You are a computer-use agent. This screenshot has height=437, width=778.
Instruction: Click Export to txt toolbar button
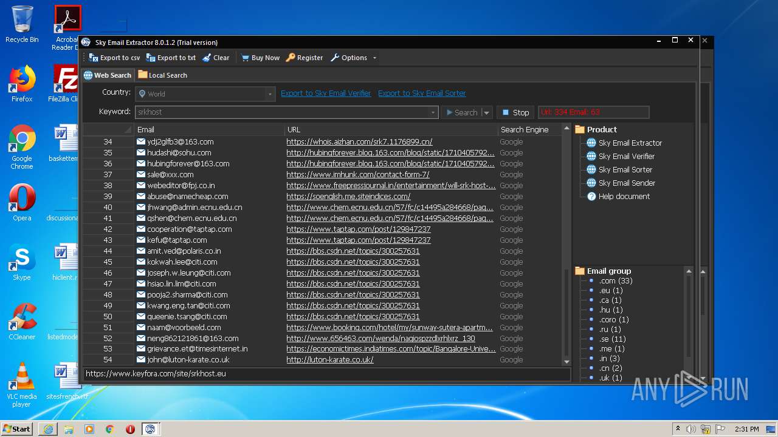click(x=171, y=58)
